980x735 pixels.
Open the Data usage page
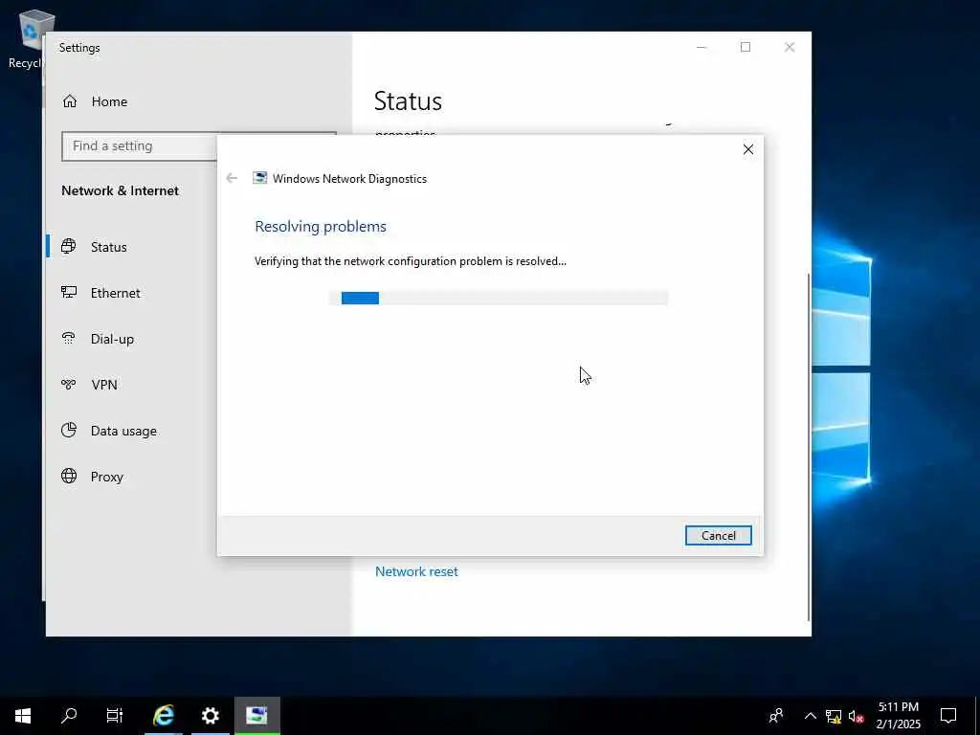click(123, 431)
